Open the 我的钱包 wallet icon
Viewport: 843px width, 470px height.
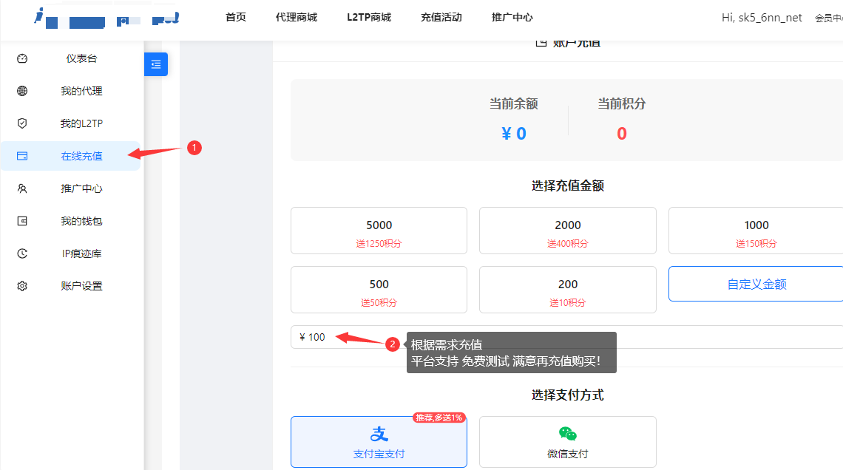pos(21,221)
